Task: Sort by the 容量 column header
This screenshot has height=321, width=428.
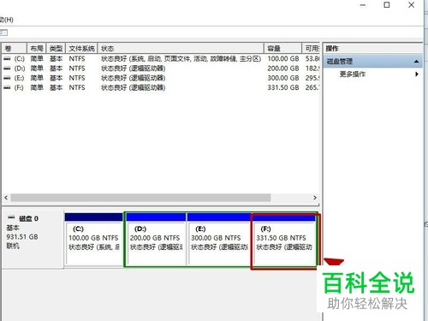Action: [x=282, y=48]
